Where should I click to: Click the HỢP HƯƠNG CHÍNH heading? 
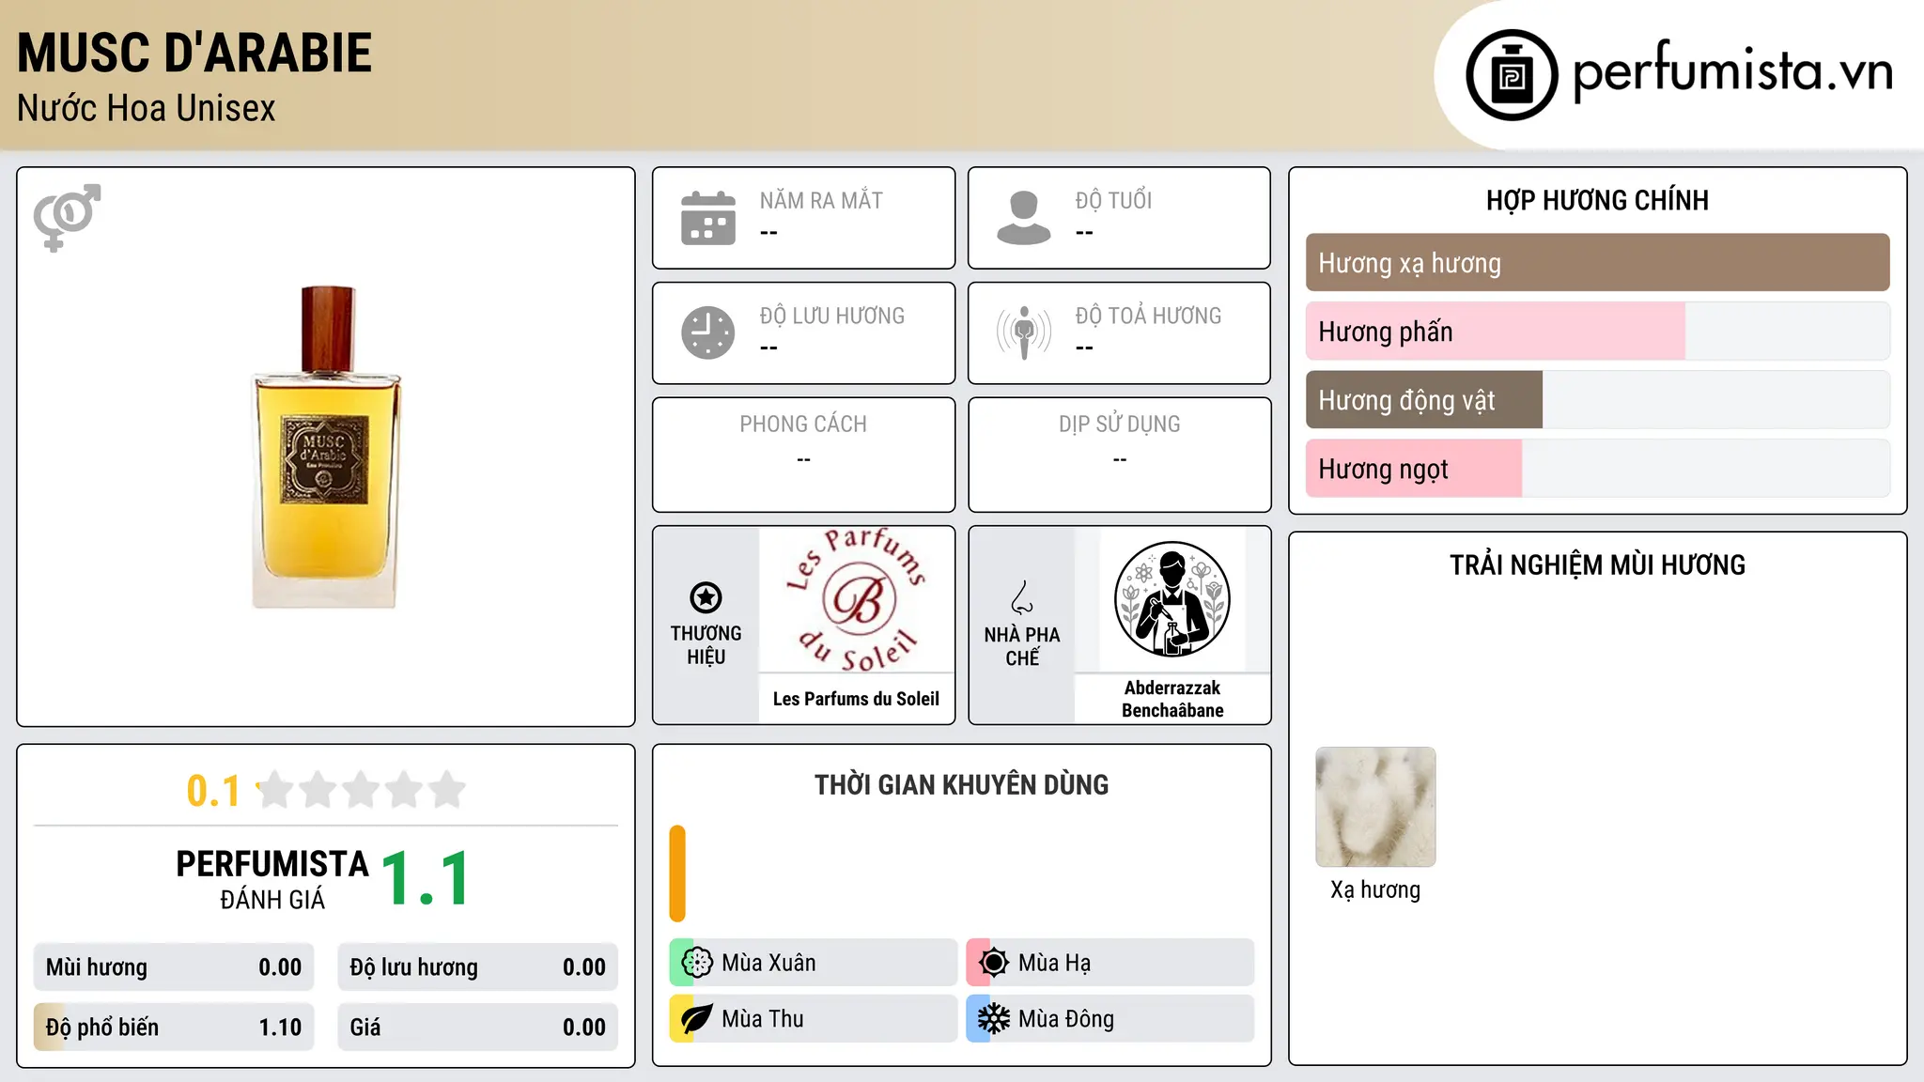[1597, 201]
